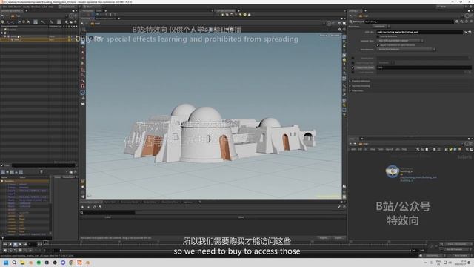Click the camera icon in viewport left toolbar

click(83, 104)
